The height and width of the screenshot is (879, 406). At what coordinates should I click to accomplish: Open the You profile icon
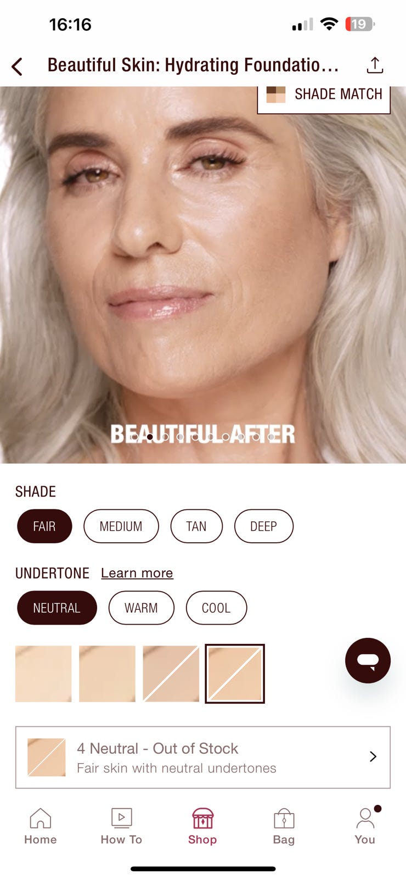point(365,817)
